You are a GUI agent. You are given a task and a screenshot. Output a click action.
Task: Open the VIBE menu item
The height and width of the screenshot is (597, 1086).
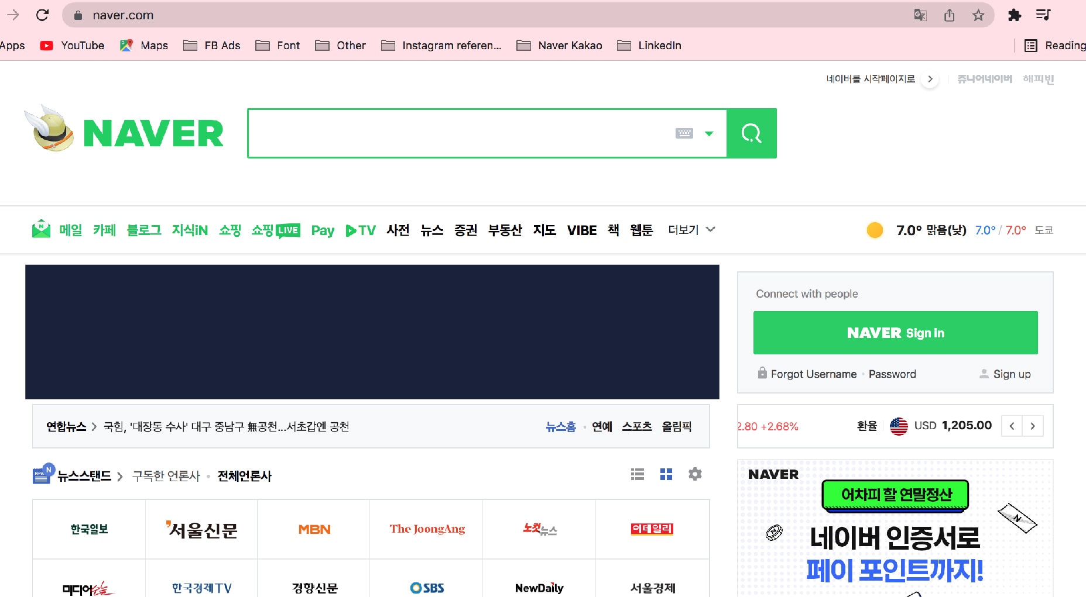click(582, 230)
